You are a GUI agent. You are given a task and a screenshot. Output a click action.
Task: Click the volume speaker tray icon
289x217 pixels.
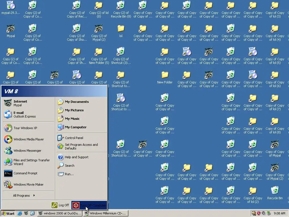point(264,214)
